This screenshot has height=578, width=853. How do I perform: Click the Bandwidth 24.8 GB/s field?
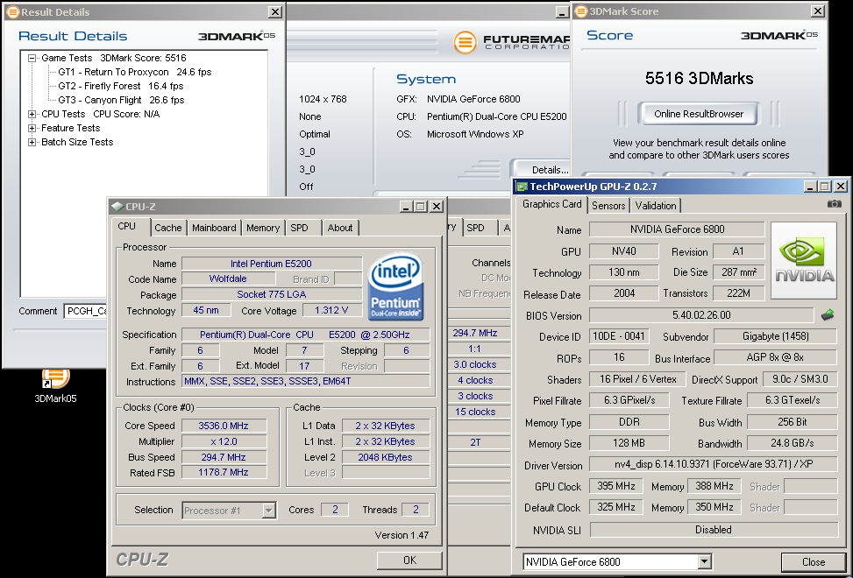(x=793, y=443)
